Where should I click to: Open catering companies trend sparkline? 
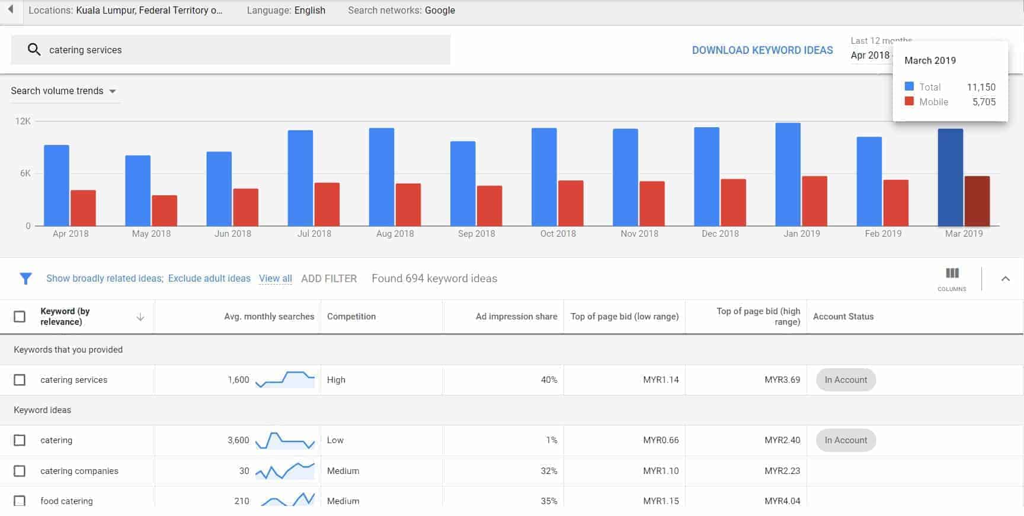click(285, 471)
